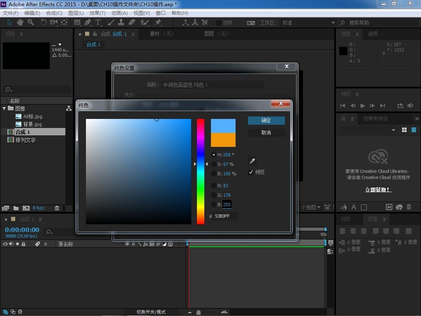Toggle the 预览 preview checkbox
The width and height of the screenshot is (421, 316).
click(x=251, y=172)
